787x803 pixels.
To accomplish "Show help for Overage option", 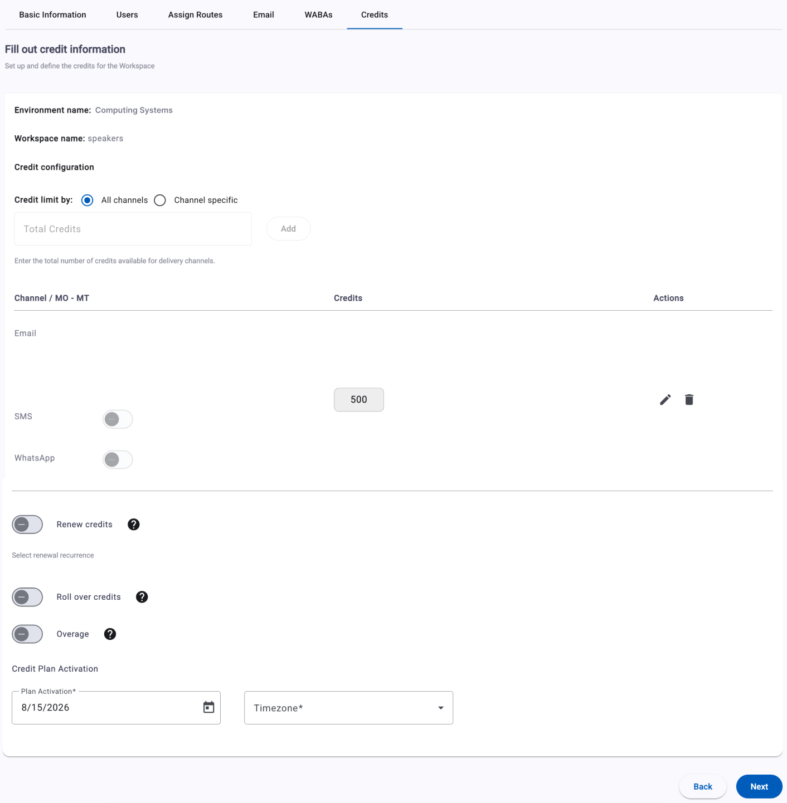I will pos(110,634).
